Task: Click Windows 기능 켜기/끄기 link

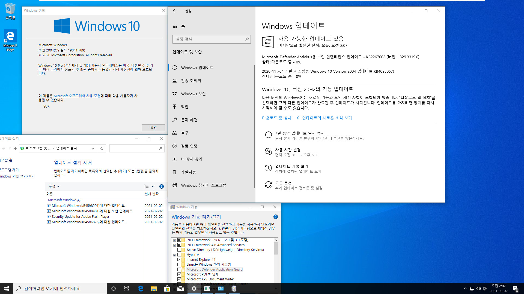Action: (17, 176)
